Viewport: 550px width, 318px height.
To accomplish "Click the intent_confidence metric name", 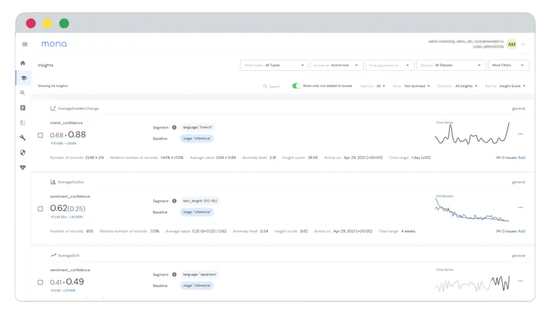I will (x=66, y=123).
